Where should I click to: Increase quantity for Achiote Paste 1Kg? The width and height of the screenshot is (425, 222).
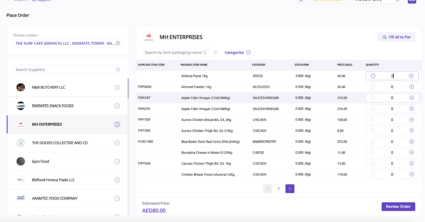(x=411, y=76)
